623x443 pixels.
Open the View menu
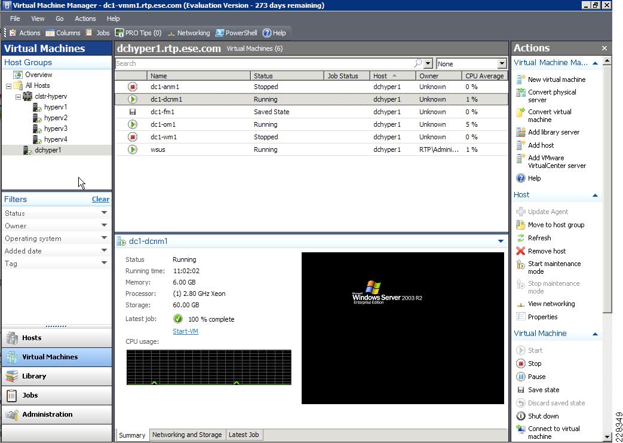pyautogui.click(x=38, y=19)
